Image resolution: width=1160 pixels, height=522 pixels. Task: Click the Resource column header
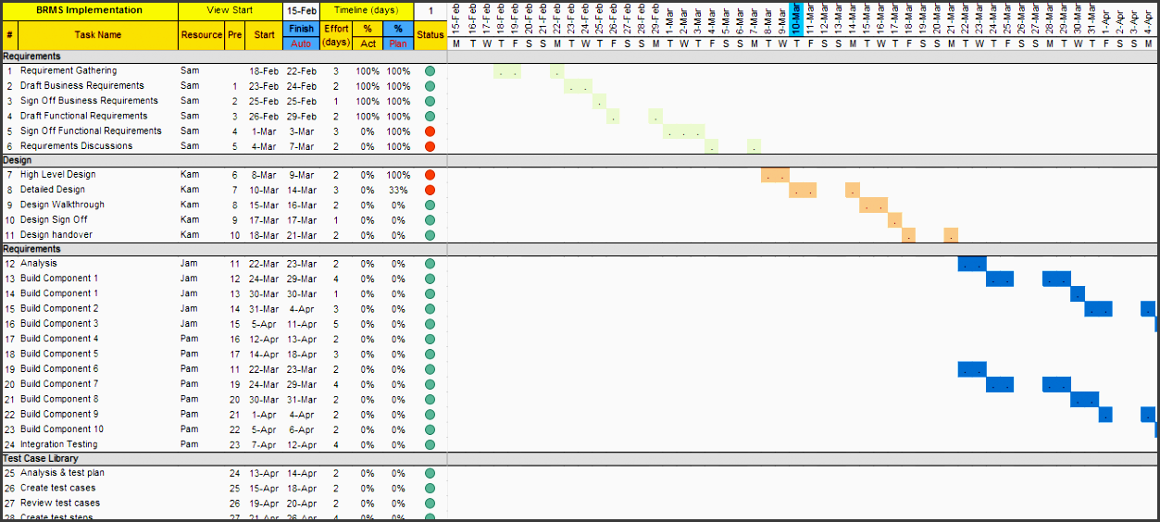pyautogui.click(x=202, y=35)
